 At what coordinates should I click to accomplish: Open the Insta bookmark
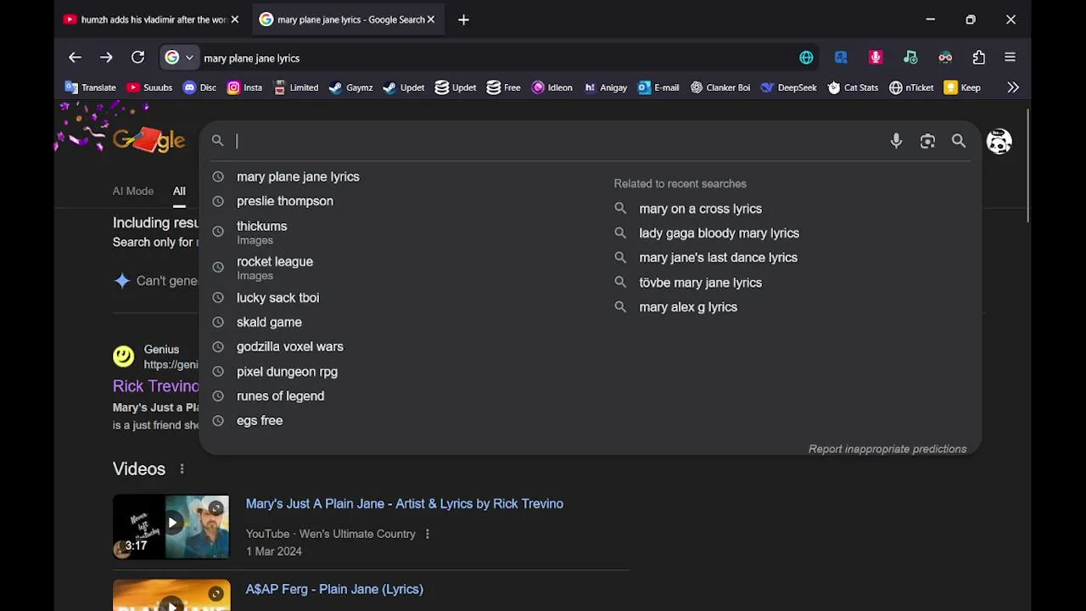244,87
